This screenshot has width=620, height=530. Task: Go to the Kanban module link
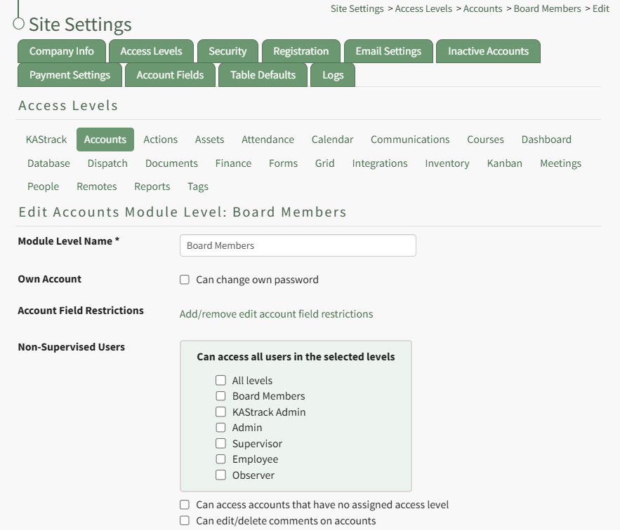click(x=505, y=163)
